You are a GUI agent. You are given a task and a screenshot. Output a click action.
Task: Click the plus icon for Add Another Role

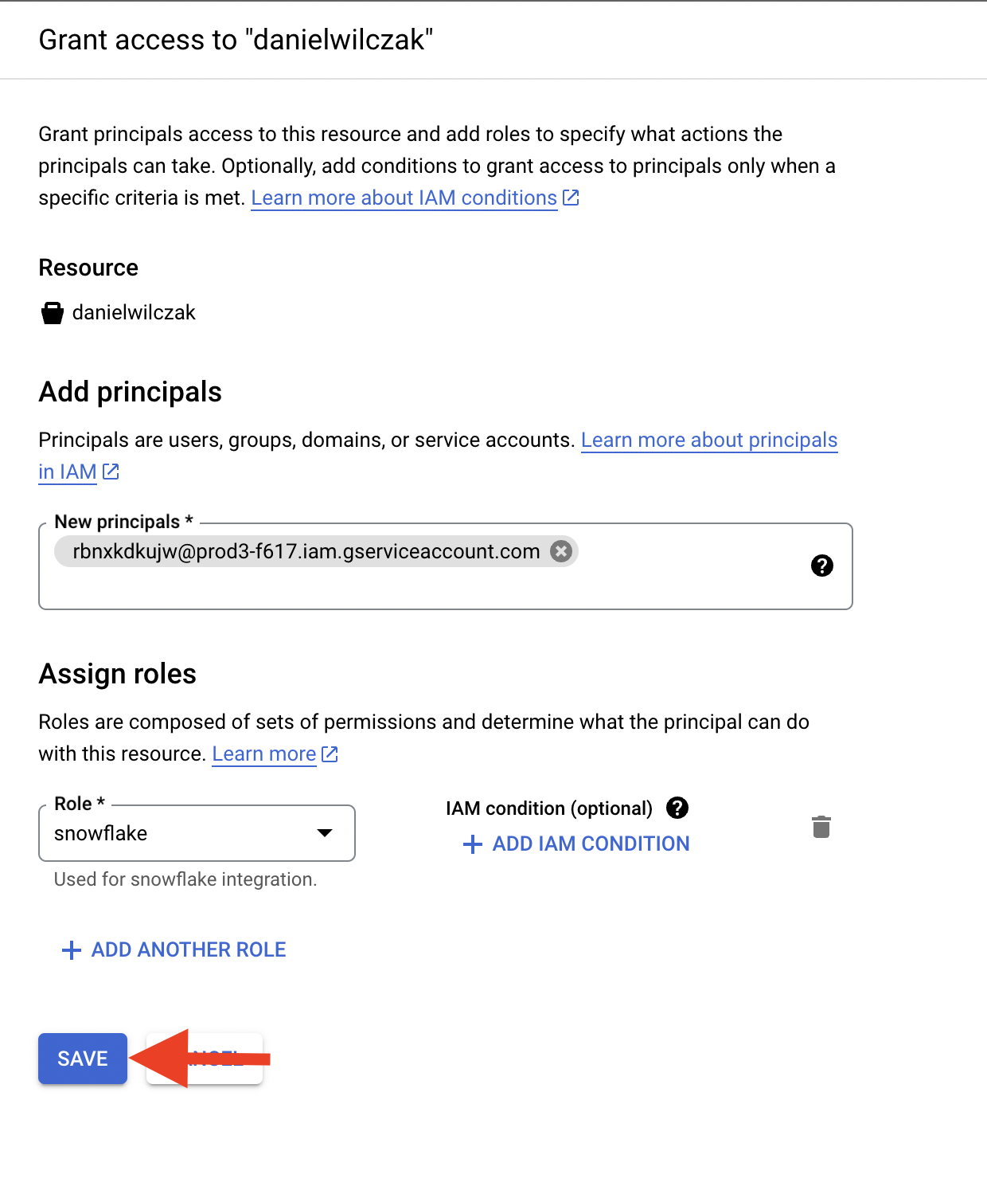pos(72,950)
